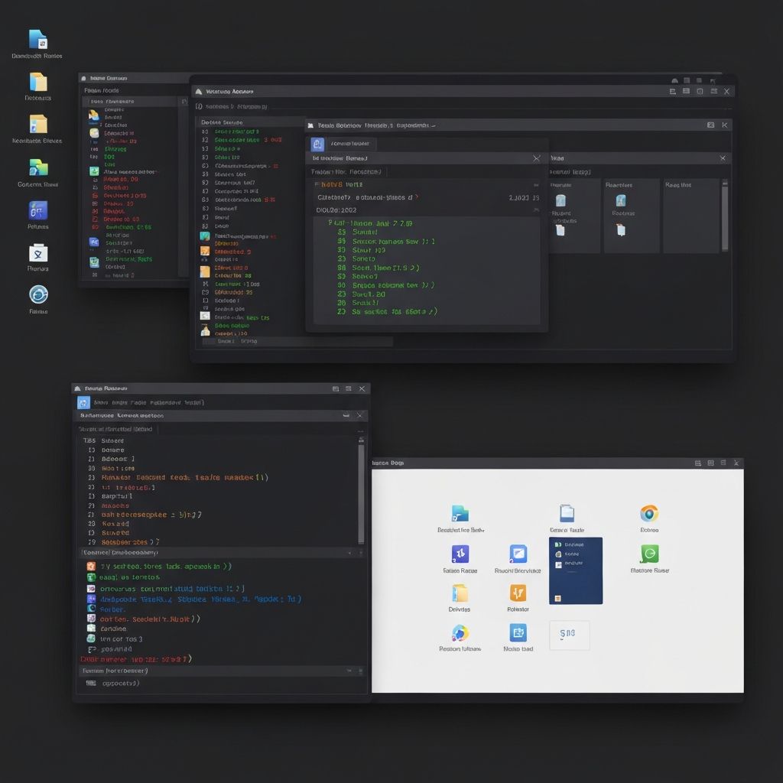Click the 'Roartfore' column header

pyautogui.click(x=619, y=185)
